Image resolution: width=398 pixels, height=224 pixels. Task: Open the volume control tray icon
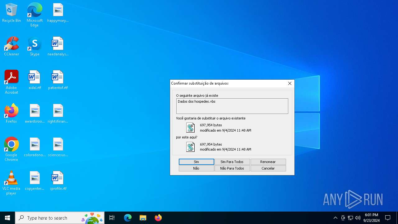pos(358,218)
